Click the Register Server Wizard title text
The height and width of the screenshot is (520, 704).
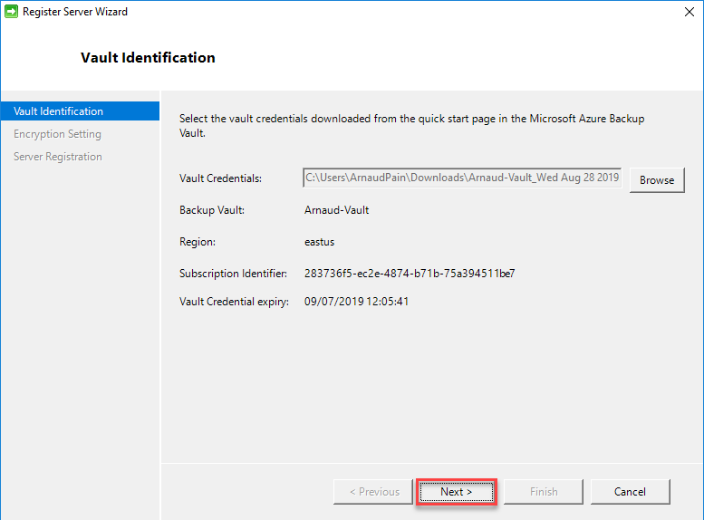coord(75,12)
